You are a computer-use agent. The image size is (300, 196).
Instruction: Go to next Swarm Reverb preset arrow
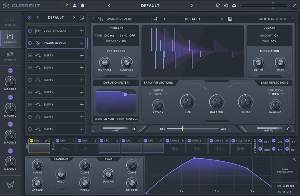(222, 19)
